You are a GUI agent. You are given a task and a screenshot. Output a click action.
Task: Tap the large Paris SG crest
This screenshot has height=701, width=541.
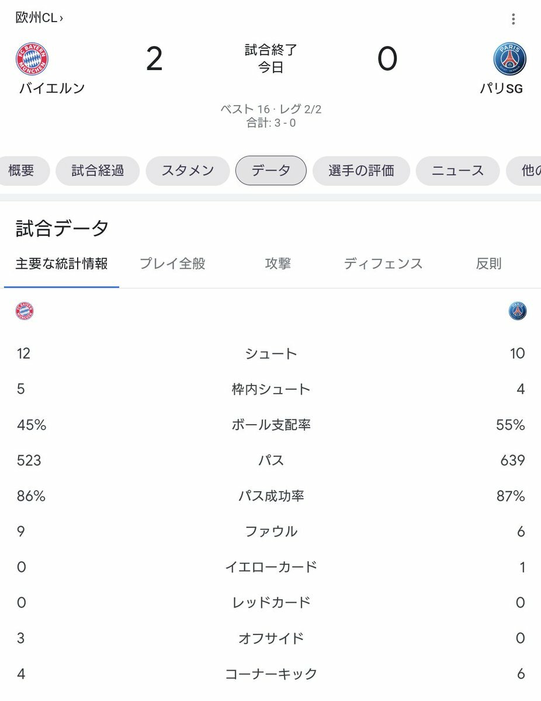click(509, 59)
